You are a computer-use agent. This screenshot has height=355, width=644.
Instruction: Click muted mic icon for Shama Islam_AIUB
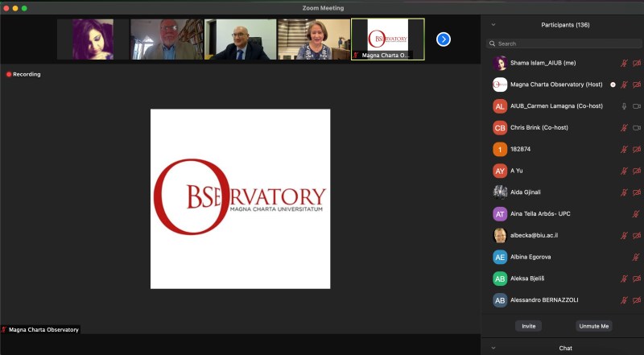[x=624, y=63]
